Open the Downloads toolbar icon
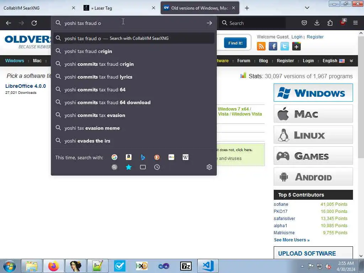The width and height of the screenshot is (364, 273). click(317, 23)
